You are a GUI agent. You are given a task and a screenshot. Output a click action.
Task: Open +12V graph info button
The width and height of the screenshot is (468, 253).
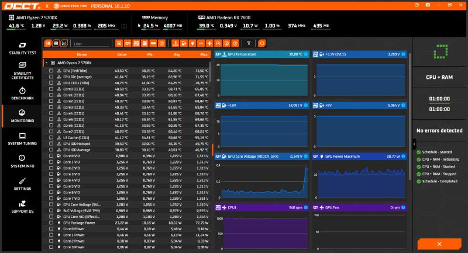click(305, 105)
